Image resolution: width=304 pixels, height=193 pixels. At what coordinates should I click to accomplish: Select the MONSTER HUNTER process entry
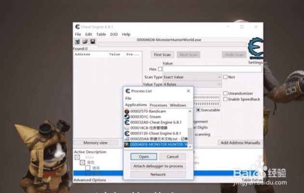point(154,144)
